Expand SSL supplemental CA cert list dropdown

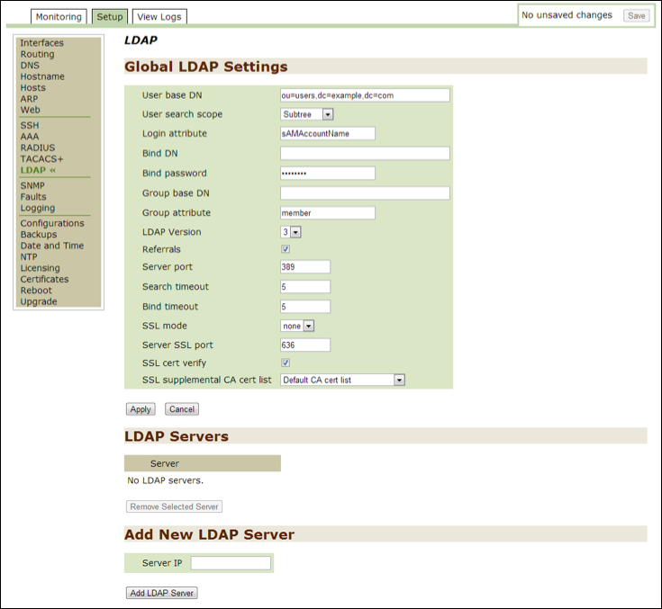343,381
